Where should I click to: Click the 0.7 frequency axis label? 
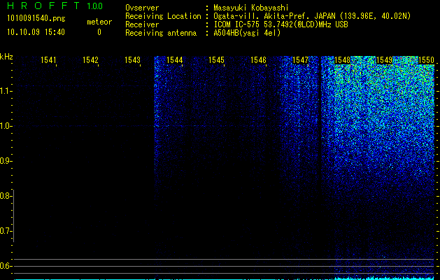[5, 231]
